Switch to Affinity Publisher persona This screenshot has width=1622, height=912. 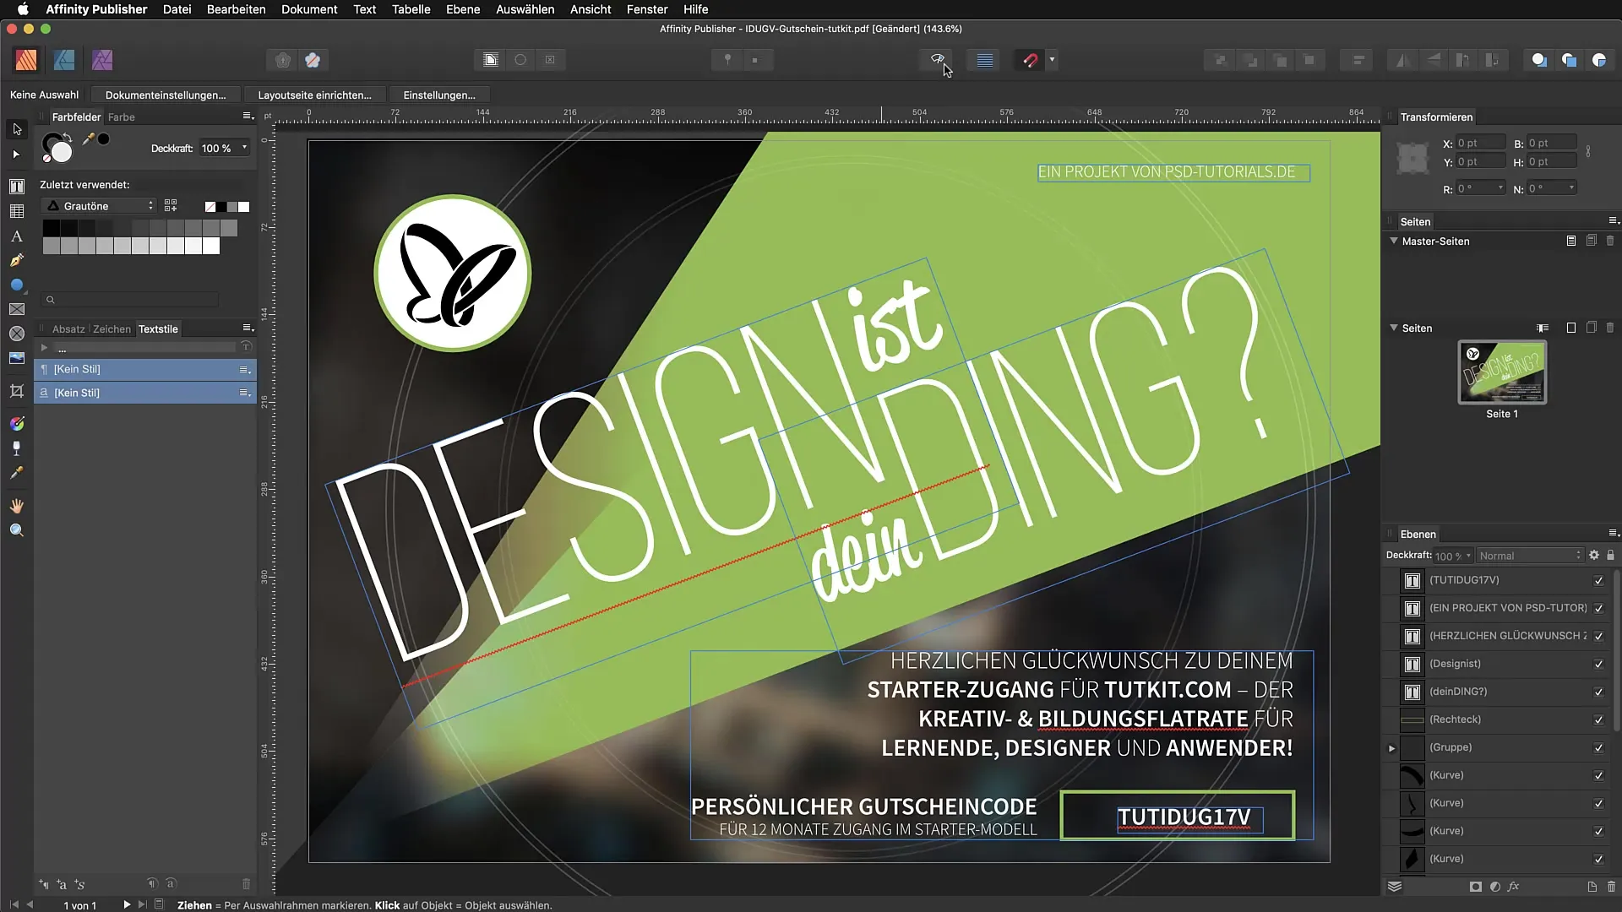pyautogui.click(x=26, y=60)
